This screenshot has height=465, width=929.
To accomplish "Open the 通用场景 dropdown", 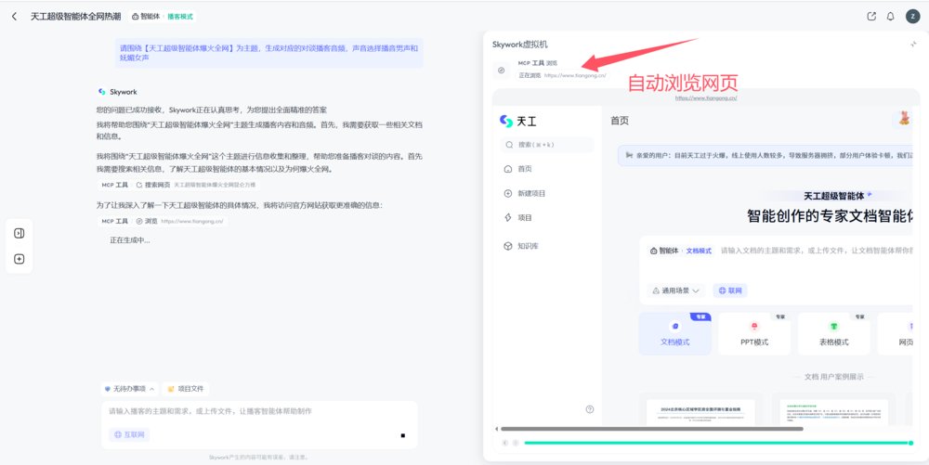I will click(676, 291).
